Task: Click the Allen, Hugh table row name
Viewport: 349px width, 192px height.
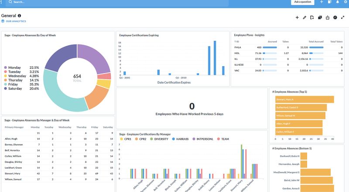Action: [11, 139]
